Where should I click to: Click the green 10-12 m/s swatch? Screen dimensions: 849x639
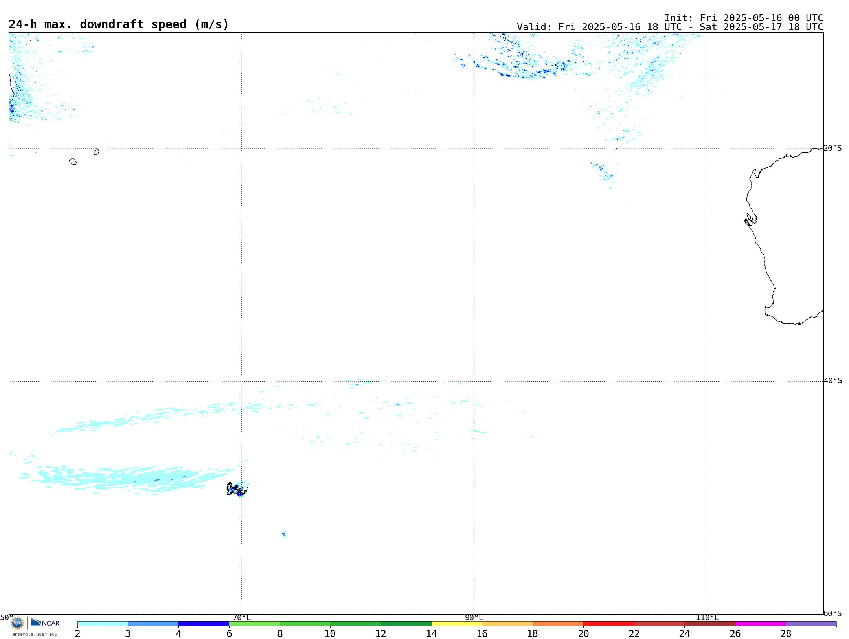355,624
